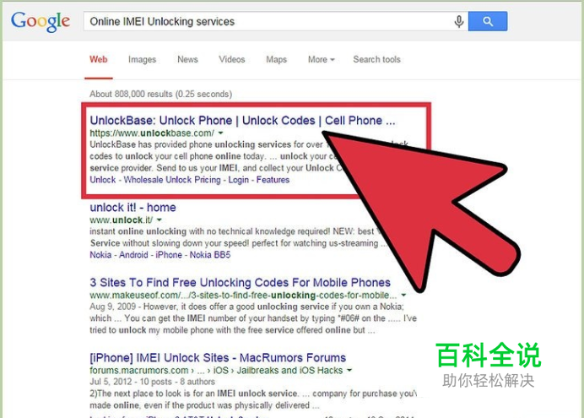Screen dimensions: 584x418
Task: Open Search tools options
Action: pyautogui.click(x=376, y=60)
